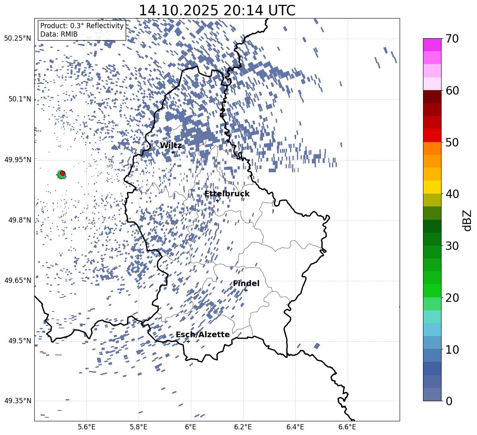Click the bright red colorbar swatch above 50

432,136
